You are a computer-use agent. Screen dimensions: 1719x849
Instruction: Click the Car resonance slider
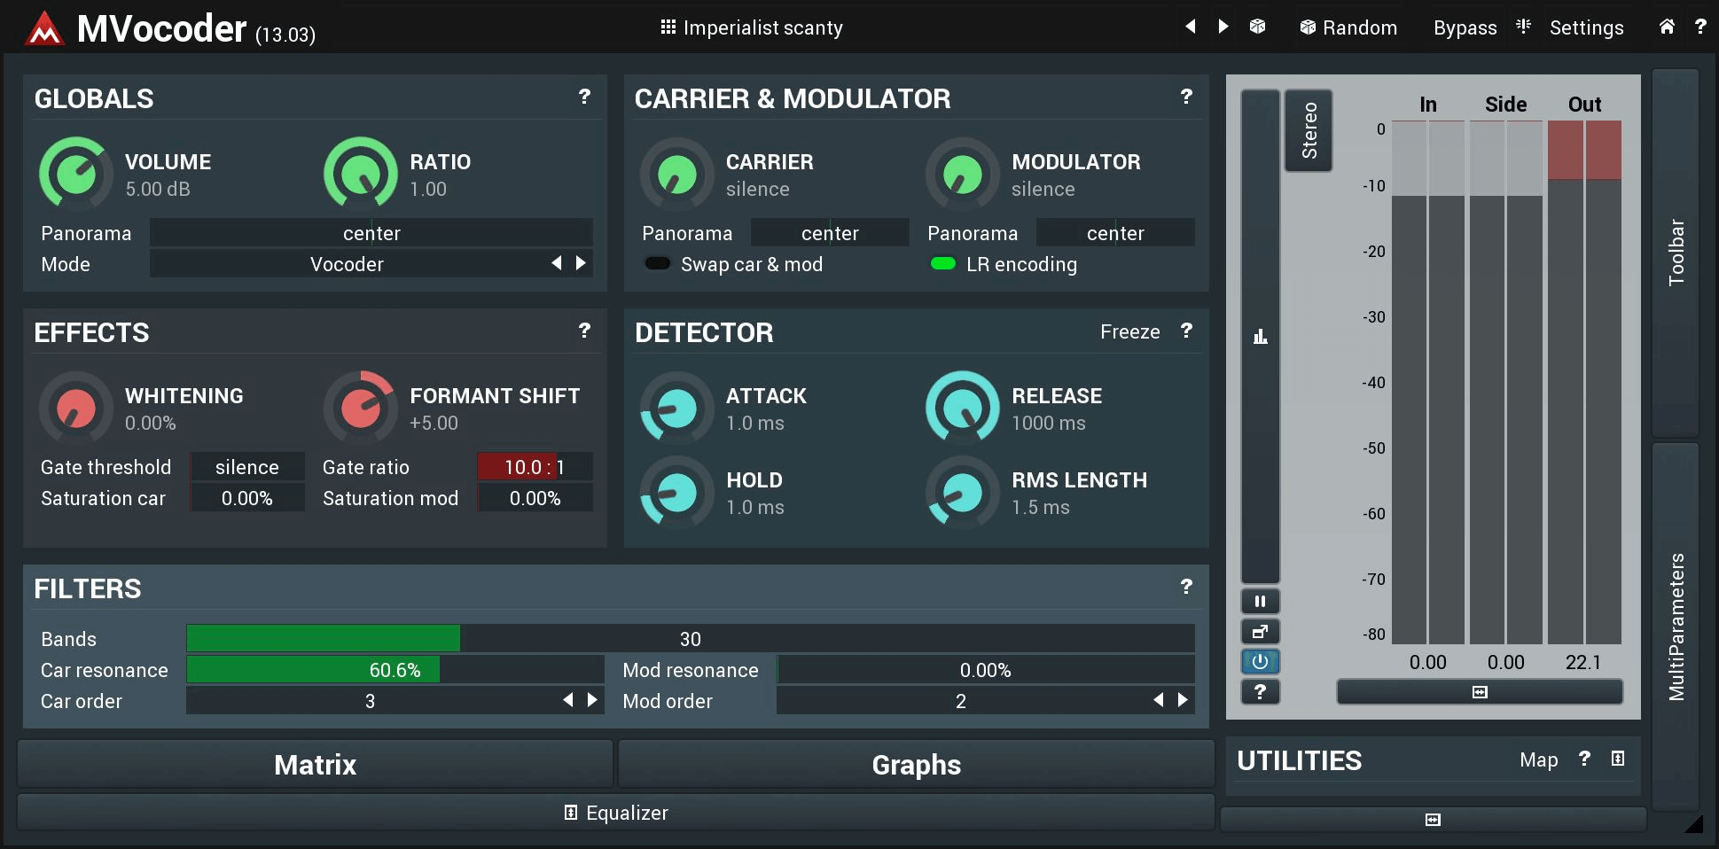pyautogui.click(x=395, y=670)
